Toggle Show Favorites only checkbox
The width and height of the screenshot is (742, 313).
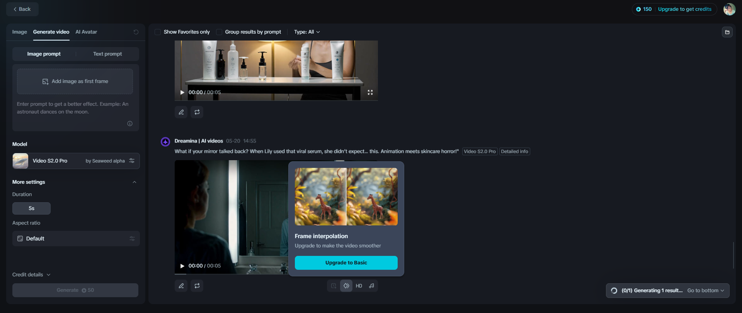(158, 32)
